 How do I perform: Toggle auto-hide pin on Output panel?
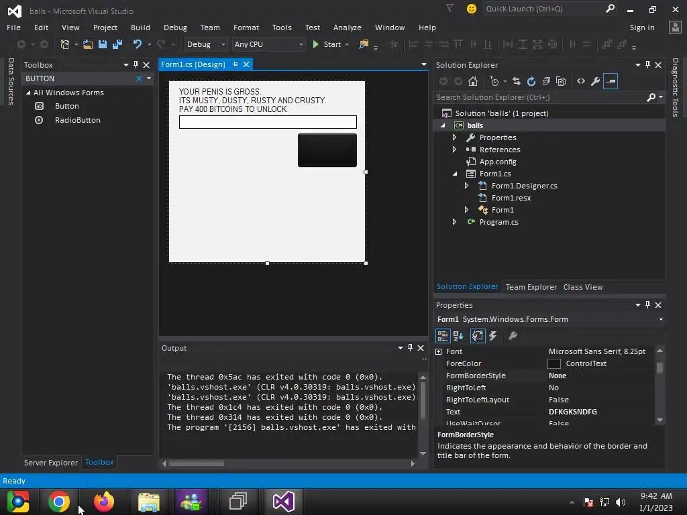[x=410, y=348]
